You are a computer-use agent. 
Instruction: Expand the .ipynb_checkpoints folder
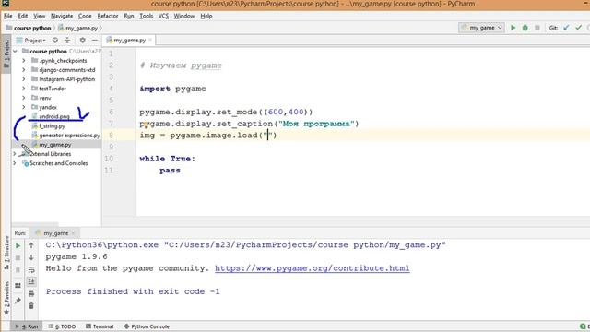click(x=24, y=61)
